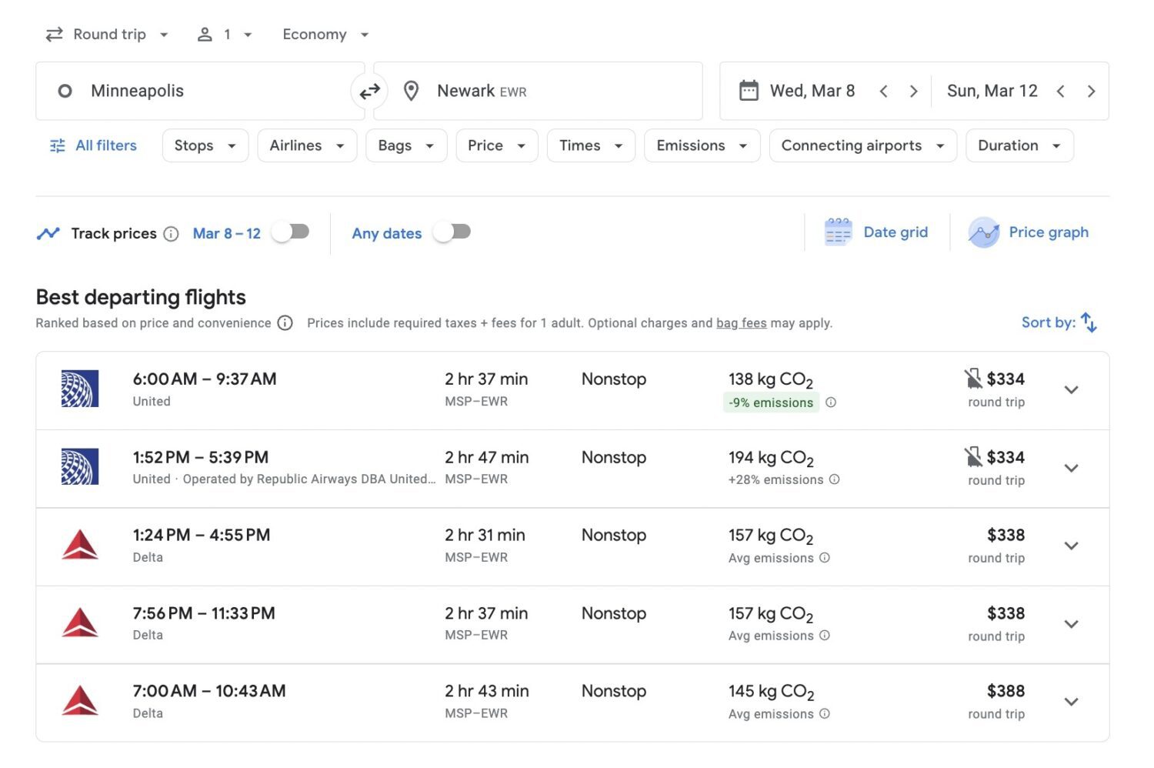Click the info icon next to -9% emissions
The width and height of the screenshot is (1154, 768).
(x=832, y=402)
